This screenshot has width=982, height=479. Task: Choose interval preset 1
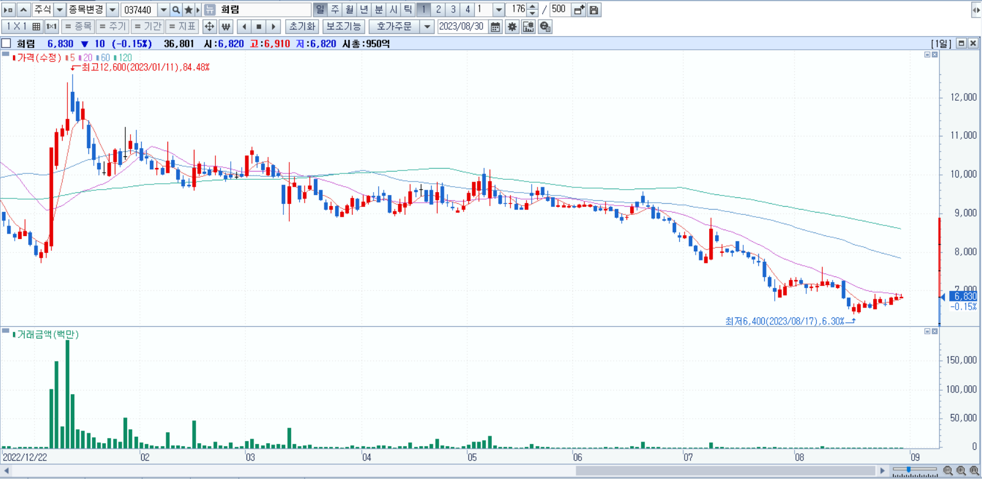point(423,9)
